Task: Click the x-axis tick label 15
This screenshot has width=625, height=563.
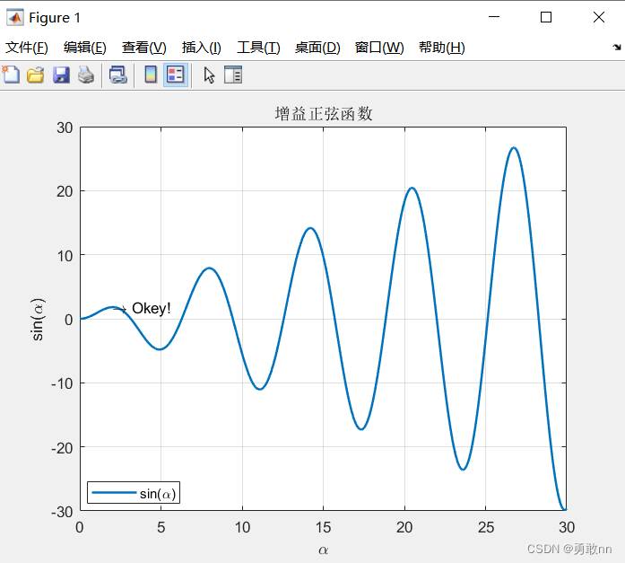Action: coord(324,527)
